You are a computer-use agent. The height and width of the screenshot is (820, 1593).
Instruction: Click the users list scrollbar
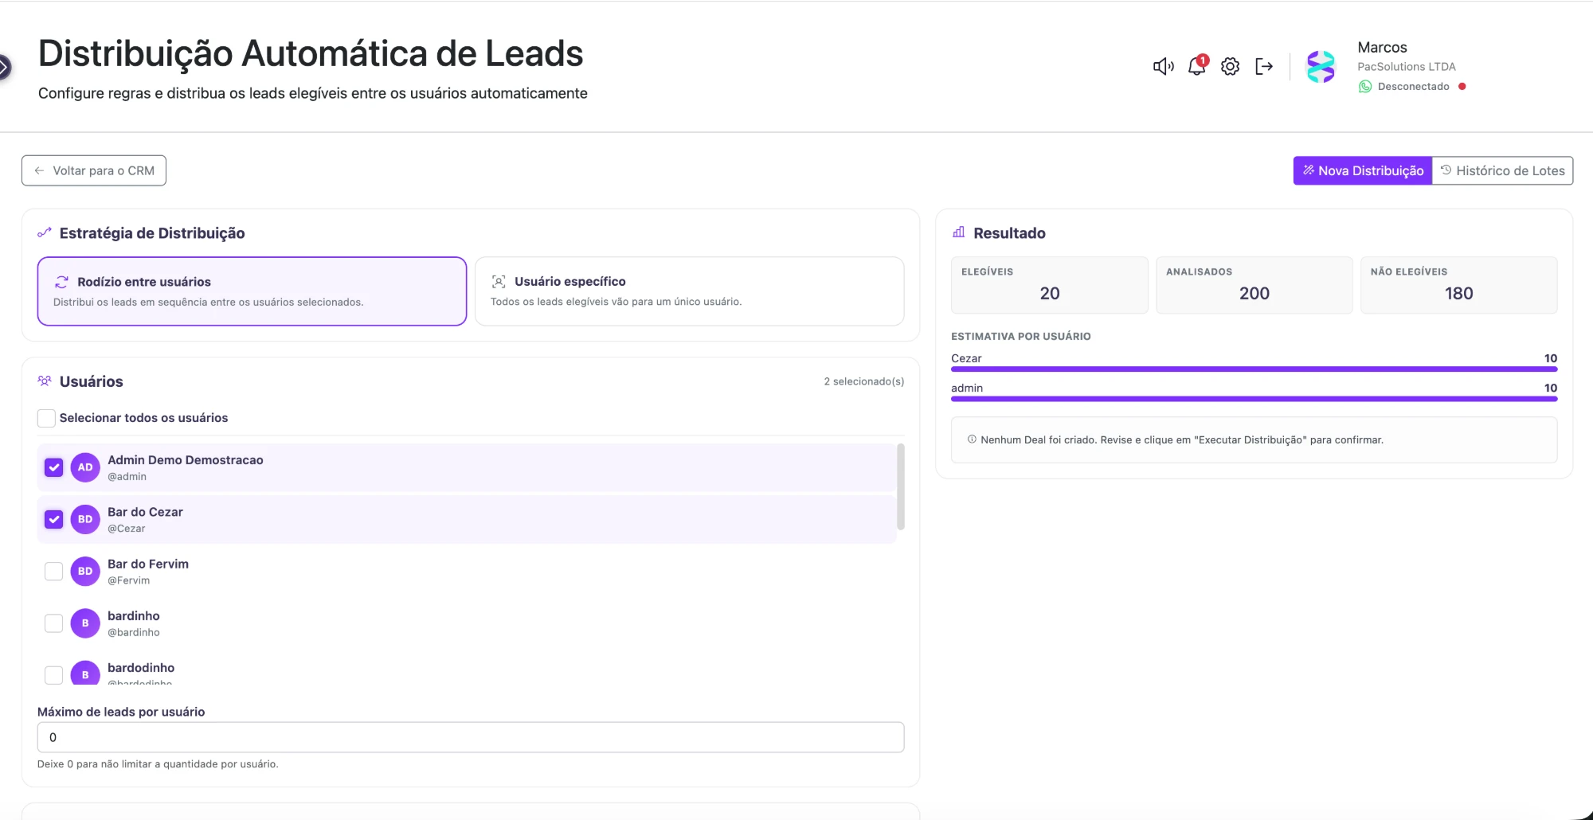(x=901, y=486)
